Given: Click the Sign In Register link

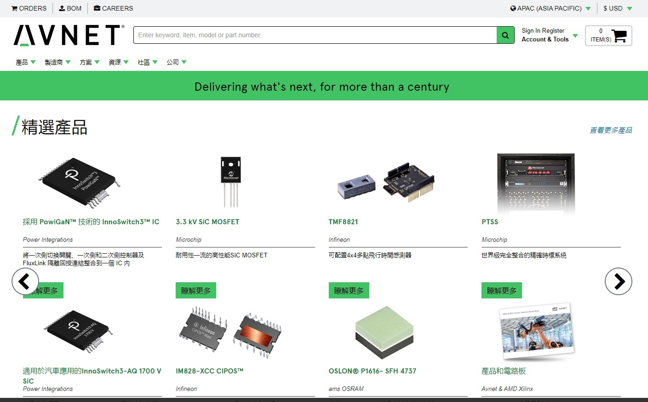Looking at the screenshot, I should (x=543, y=30).
